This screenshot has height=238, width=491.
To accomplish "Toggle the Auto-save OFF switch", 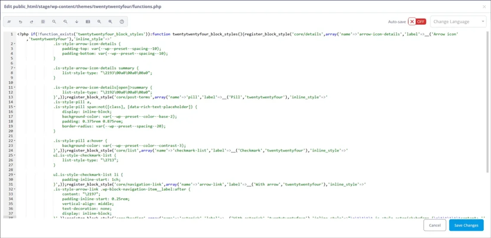I will coord(417,21).
